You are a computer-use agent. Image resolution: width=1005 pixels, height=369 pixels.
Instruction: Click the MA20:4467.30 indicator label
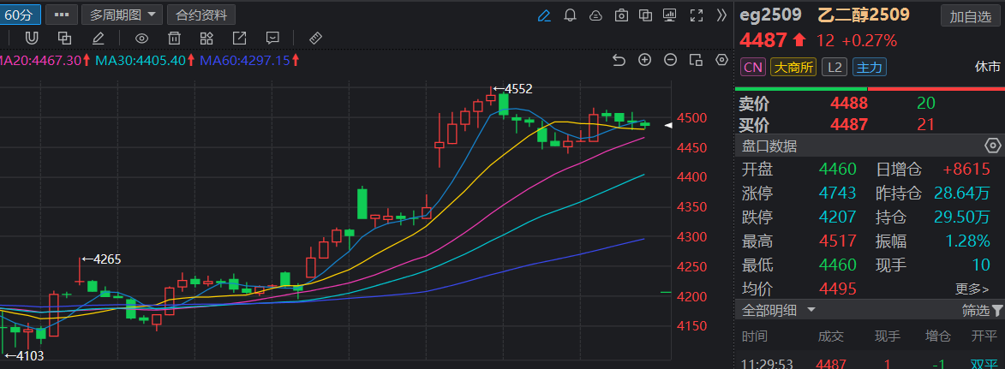[x=45, y=61]
